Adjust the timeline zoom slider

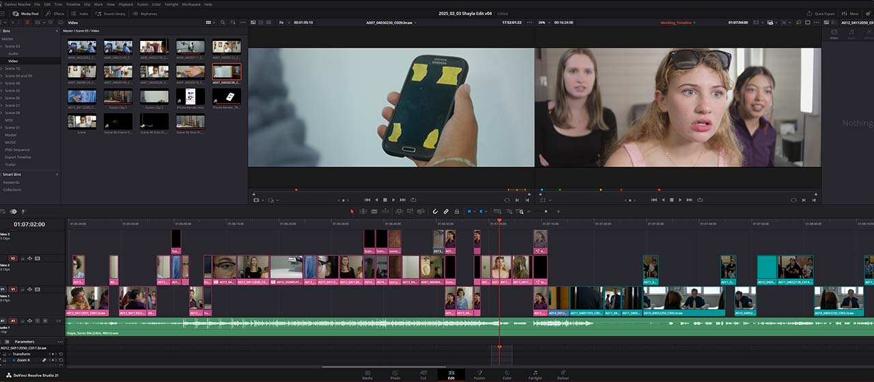click(545, 211)
